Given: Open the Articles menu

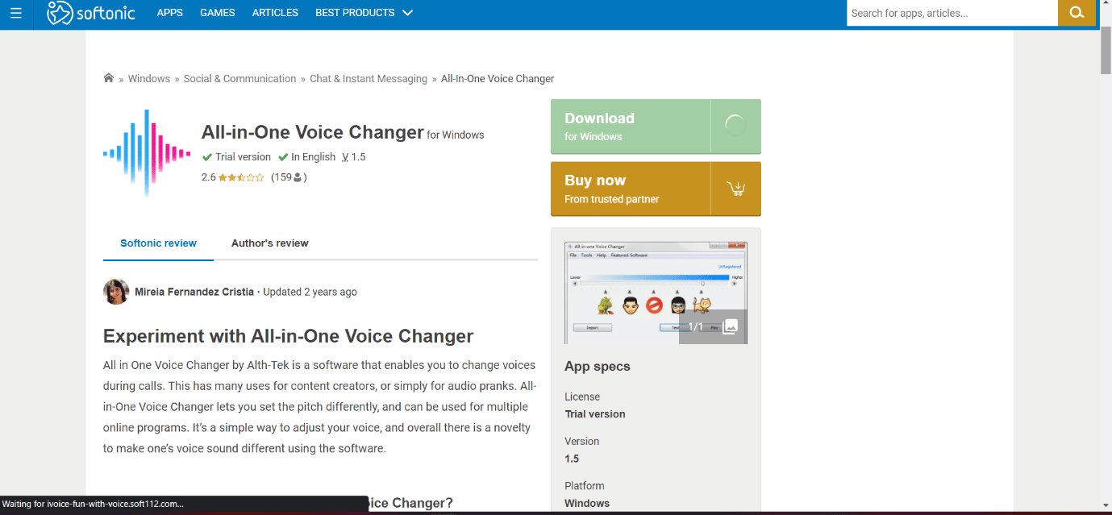Looking at the screenshot, I should click(275, 13).
